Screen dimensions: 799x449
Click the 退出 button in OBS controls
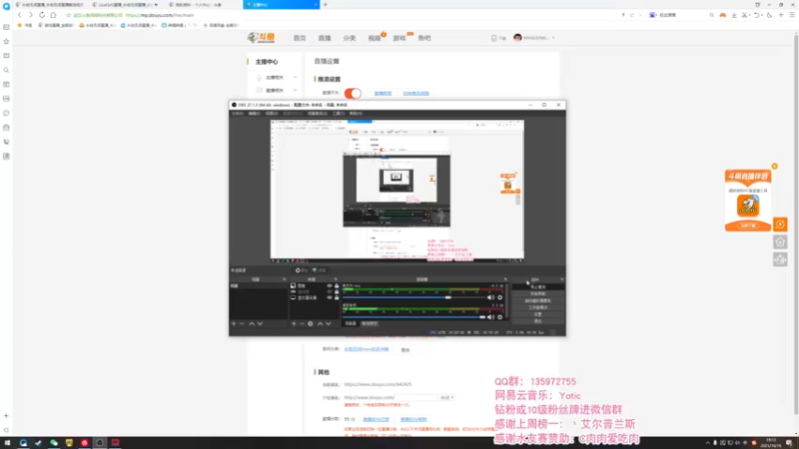pyautogui.click(x=537, y=321)
